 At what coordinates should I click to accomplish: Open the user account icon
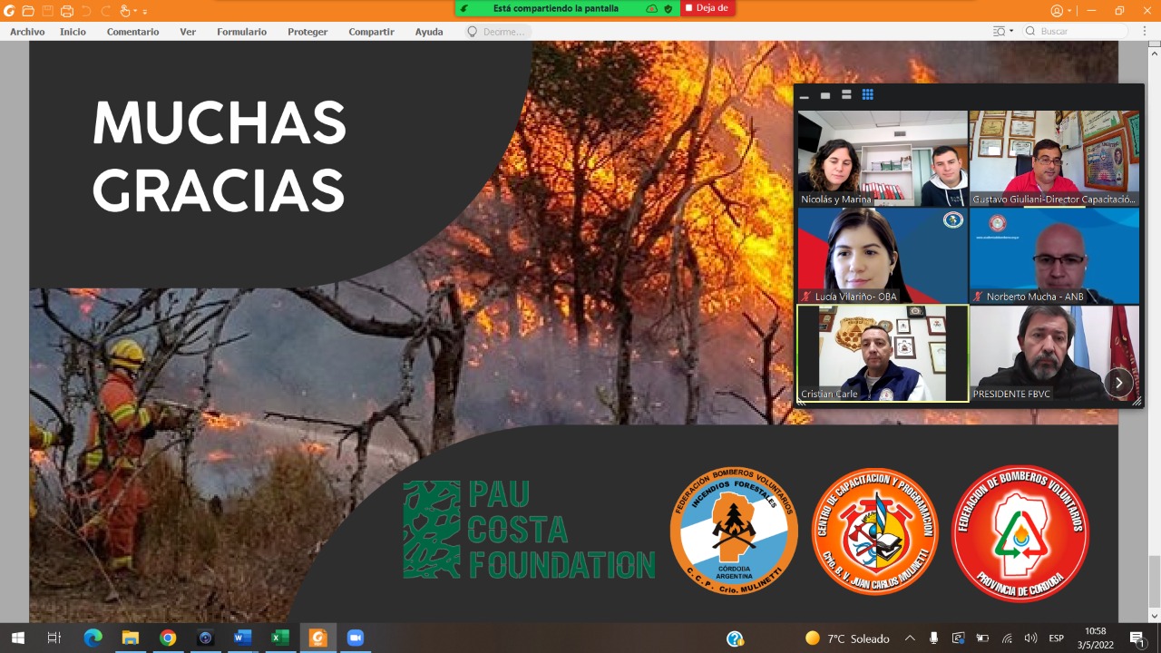point(1057,11)
